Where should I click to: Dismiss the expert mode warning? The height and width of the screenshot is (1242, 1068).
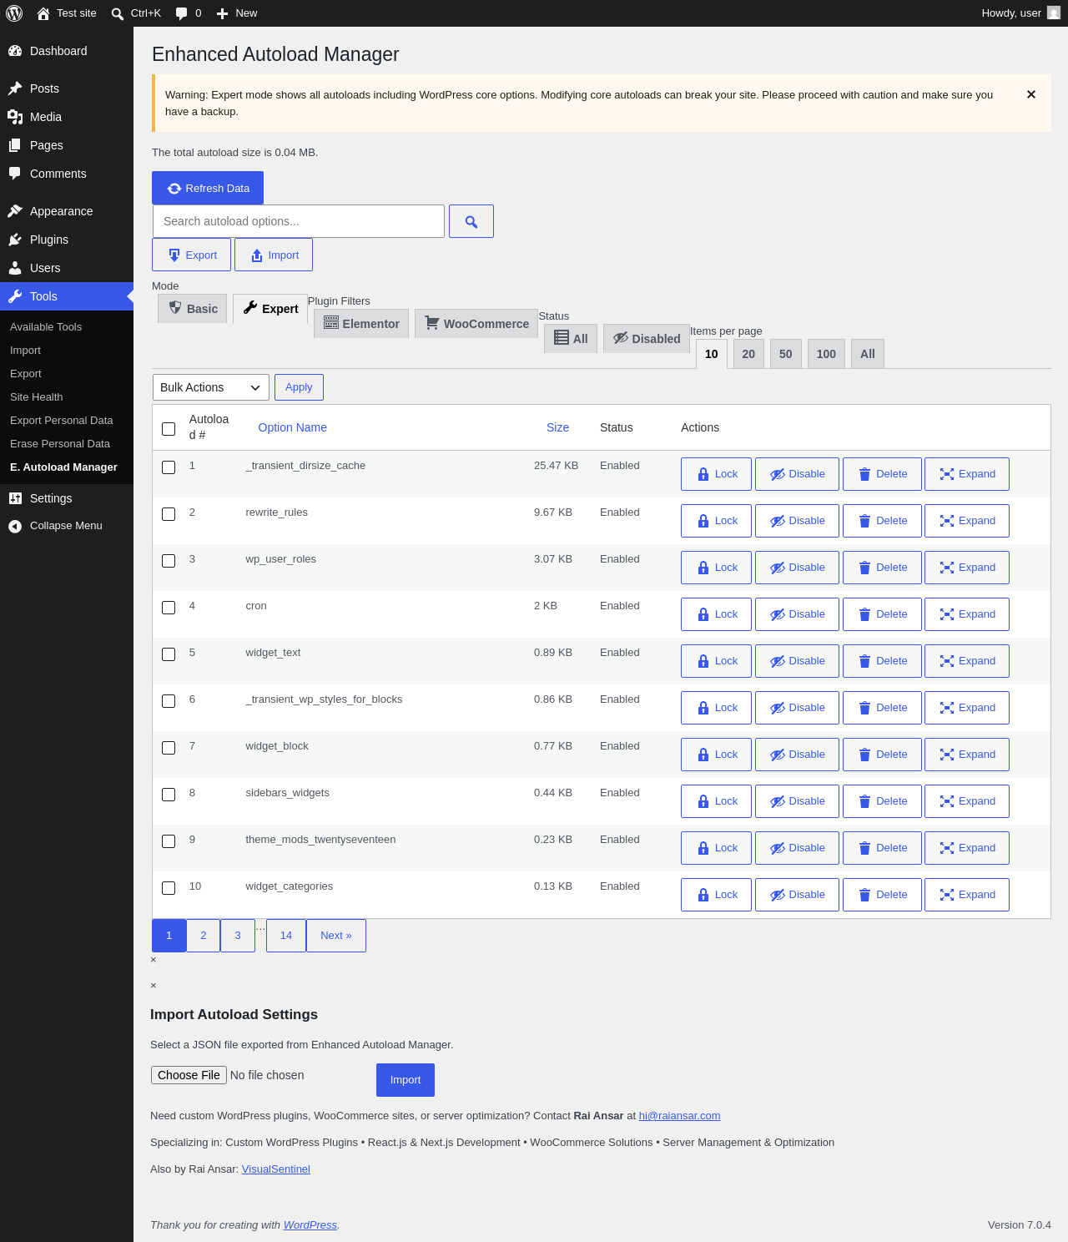pyautogui.click(x=1031, y=94)
